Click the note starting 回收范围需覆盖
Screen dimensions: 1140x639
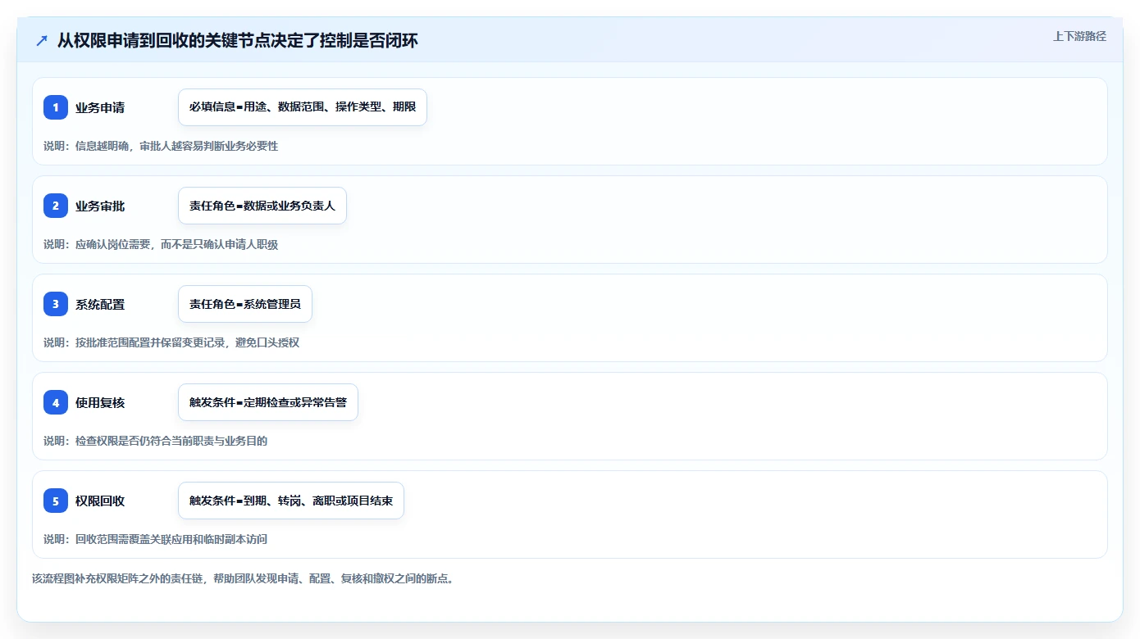pyautogui.click(x=155, y=539)
